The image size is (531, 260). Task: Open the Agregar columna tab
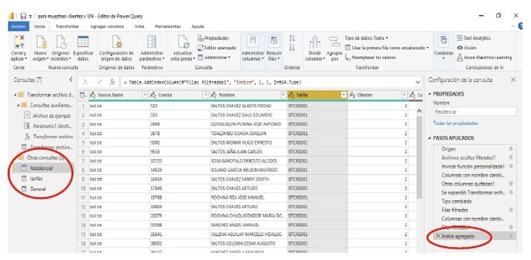point(106,27)
